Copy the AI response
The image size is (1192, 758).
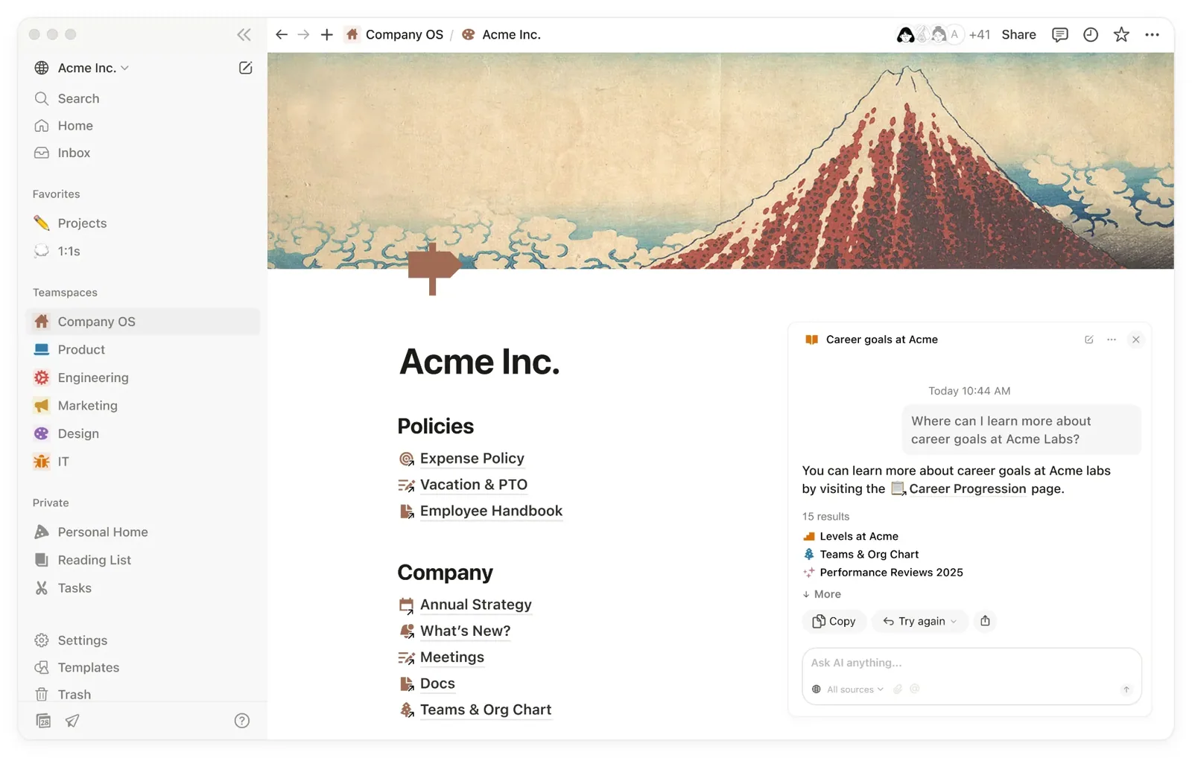click(x=834, y=621)
